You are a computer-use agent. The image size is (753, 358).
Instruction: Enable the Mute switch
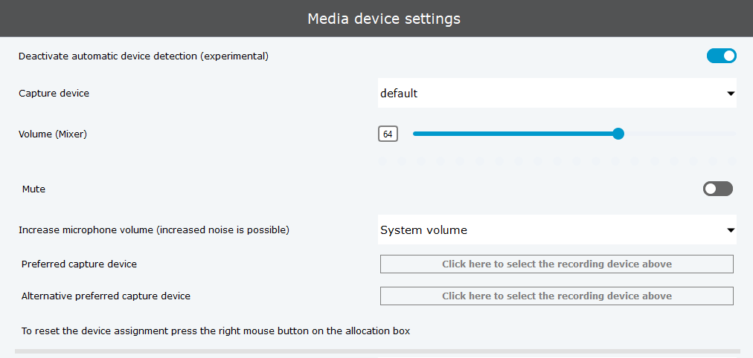pyautogui.click(x=717, y=189)
